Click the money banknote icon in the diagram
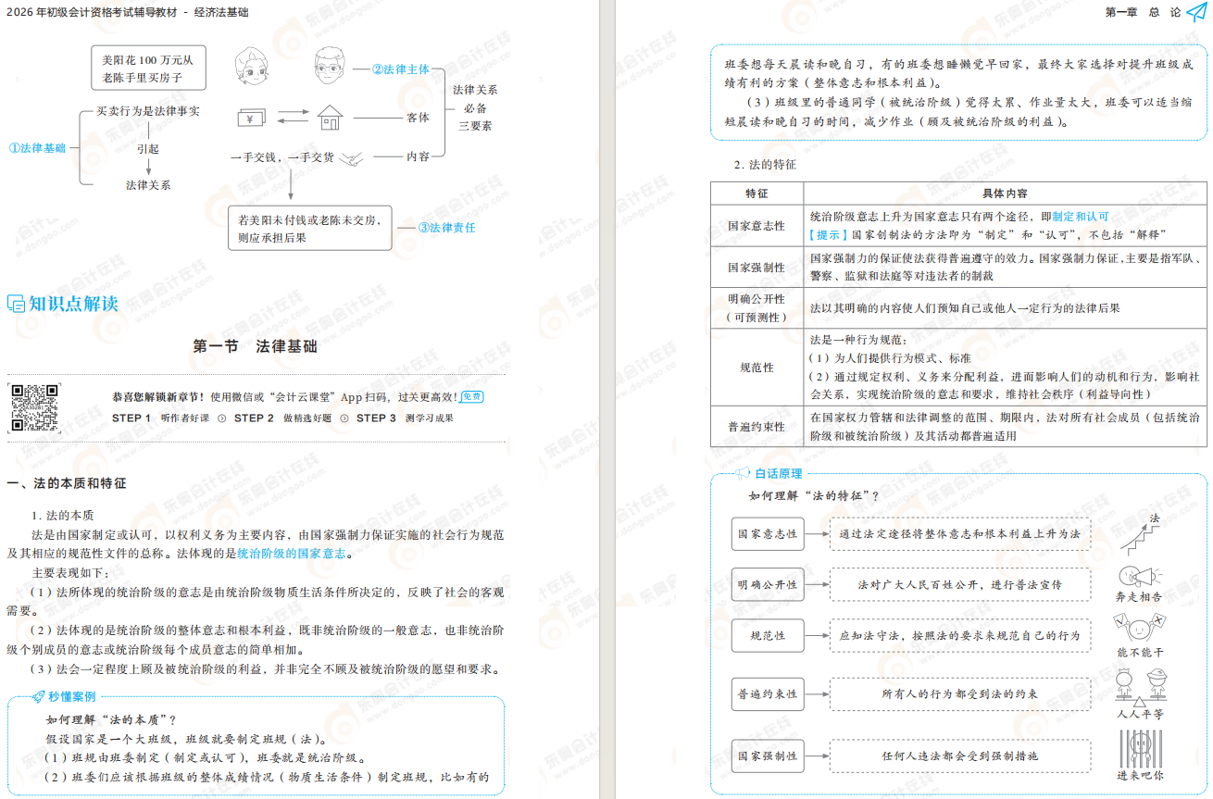The width and height of the screenshot is (1213, 799). point(251,118)
